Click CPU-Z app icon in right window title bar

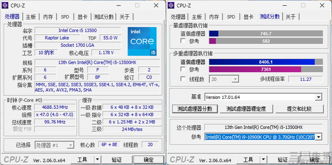coord(171,5)
